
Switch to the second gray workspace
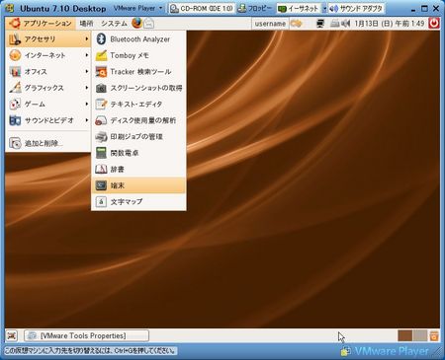pyautogui.click(x=419, y=335)
